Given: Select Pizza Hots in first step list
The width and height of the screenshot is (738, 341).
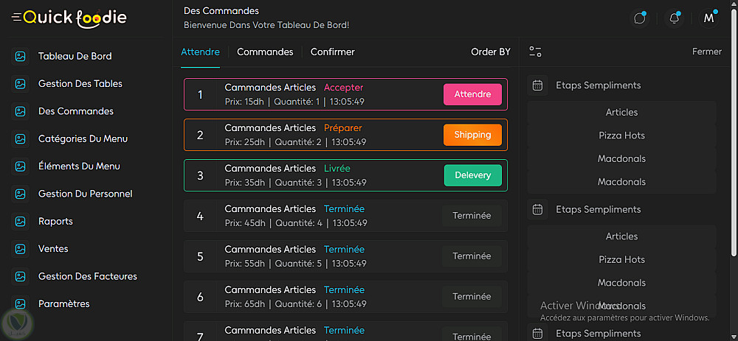Looking at the screenshot, I should [621, 136].
